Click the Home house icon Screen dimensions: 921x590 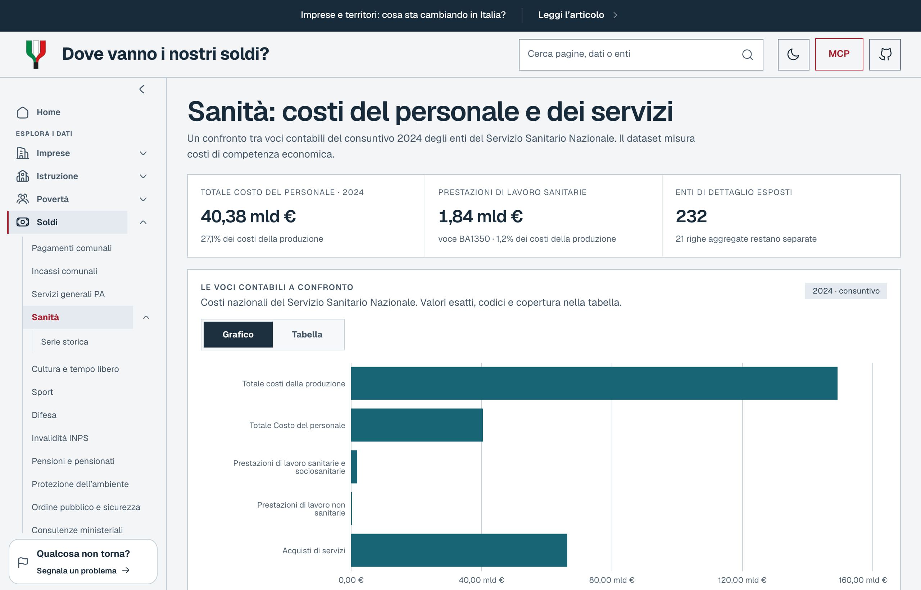tap(23, 112)
